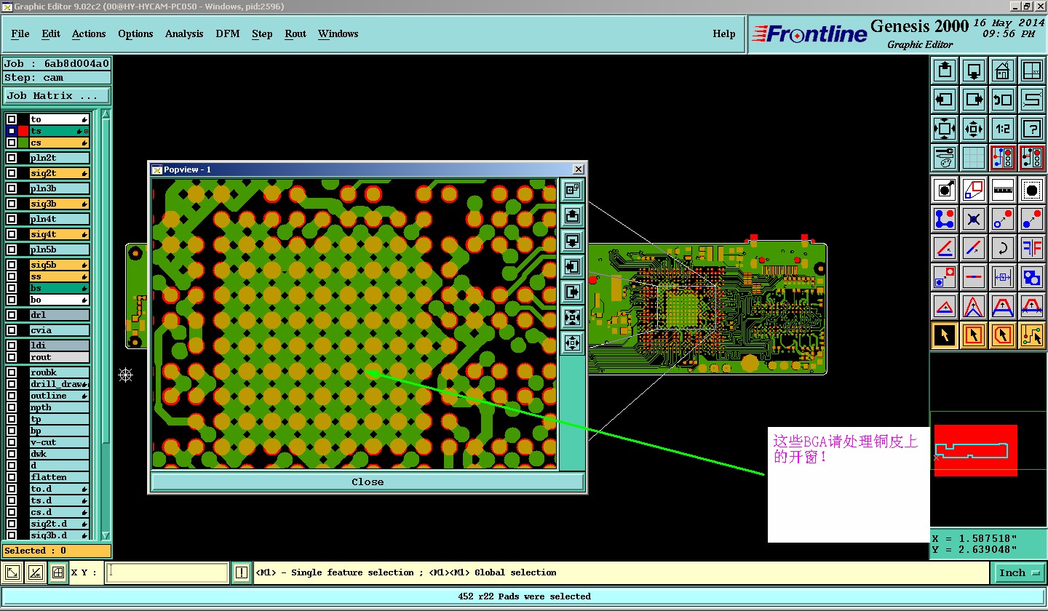Click Popview zoom out icon
This screenshot has width=1048, height=611.
pyautogui.click(x=572, y=342)
